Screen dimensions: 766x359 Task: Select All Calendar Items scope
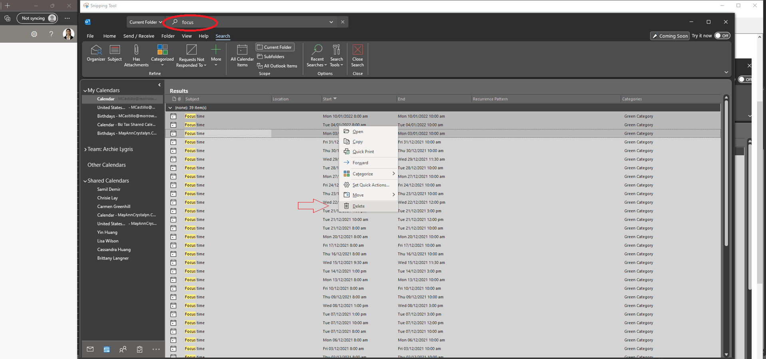(242, 56)
